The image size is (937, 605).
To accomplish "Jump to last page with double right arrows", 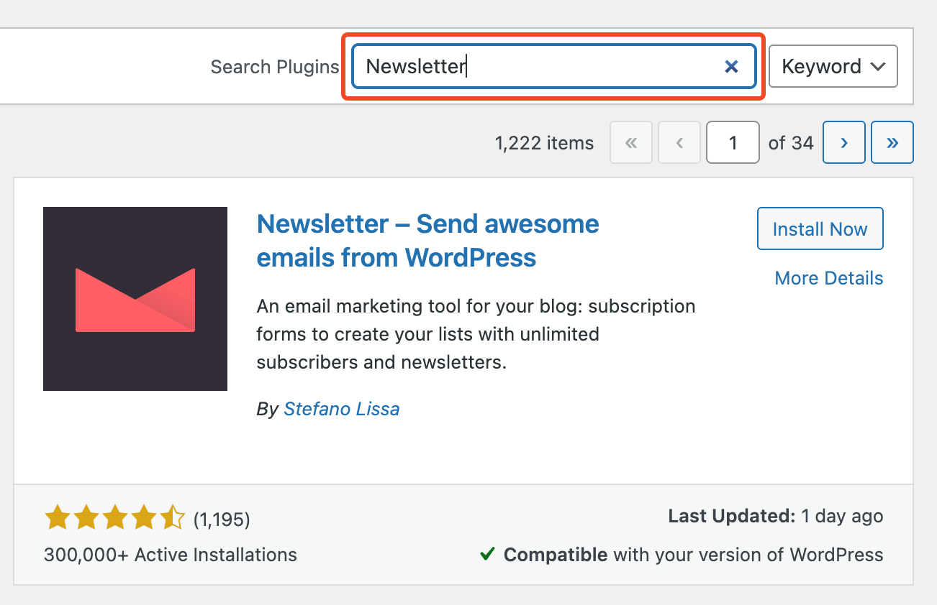I will tap(892, 142).
